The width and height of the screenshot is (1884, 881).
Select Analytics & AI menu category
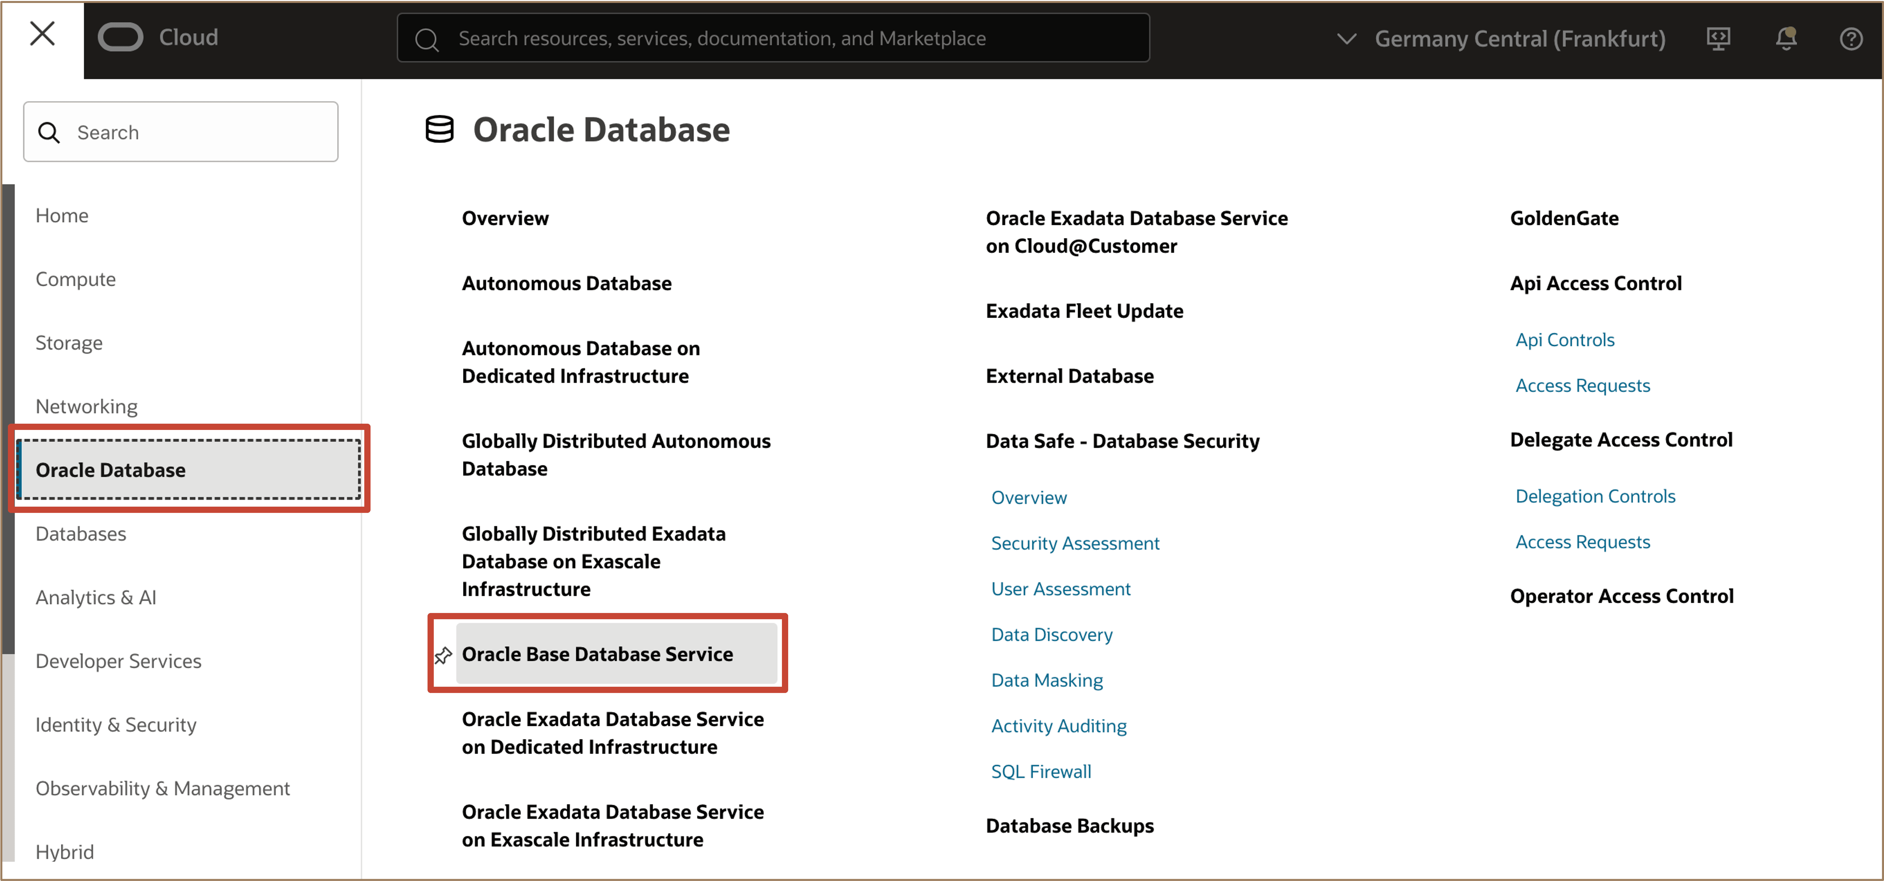click(96, 597)
